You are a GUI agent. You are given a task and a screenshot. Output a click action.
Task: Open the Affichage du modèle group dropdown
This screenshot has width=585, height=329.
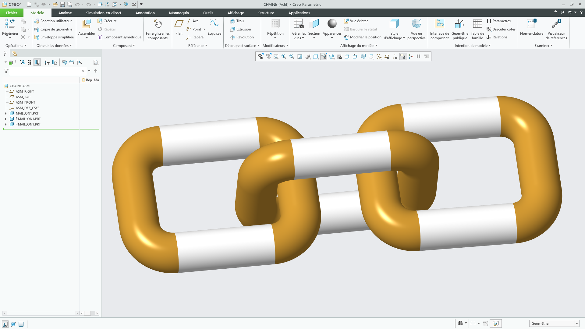tap(359, 46)
